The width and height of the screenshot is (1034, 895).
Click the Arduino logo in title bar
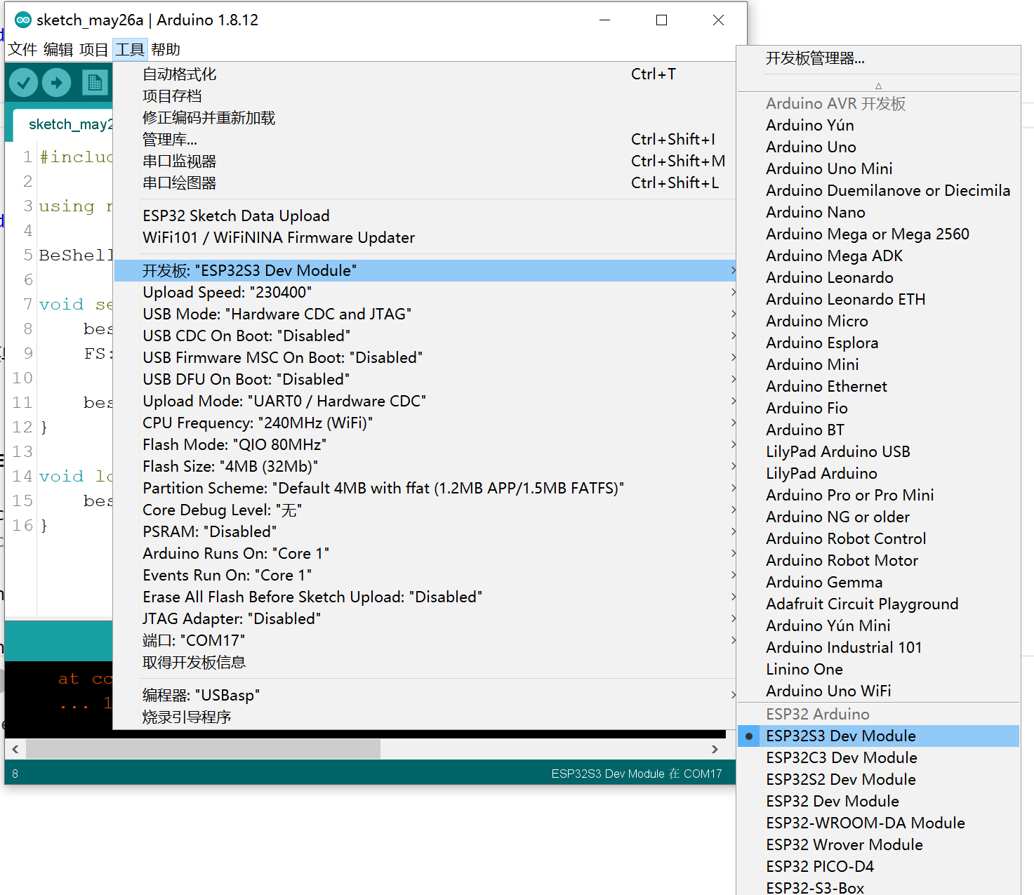click(x=23, y=20)
